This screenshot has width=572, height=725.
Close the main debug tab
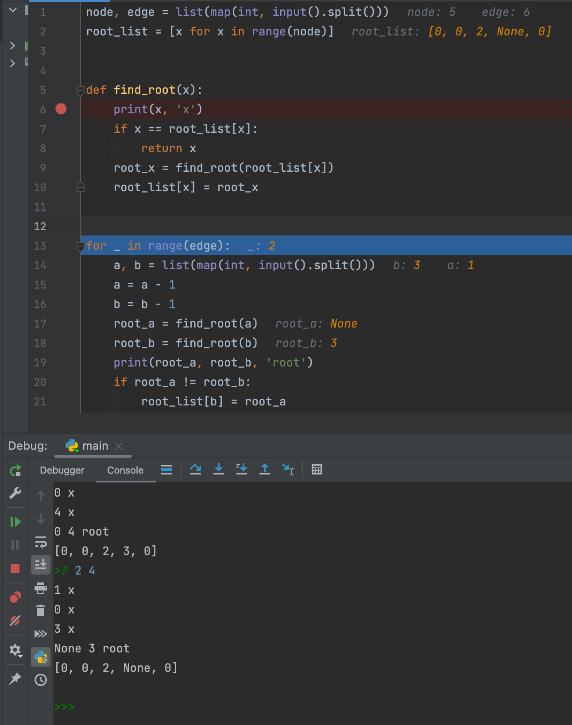pos(119,446)
